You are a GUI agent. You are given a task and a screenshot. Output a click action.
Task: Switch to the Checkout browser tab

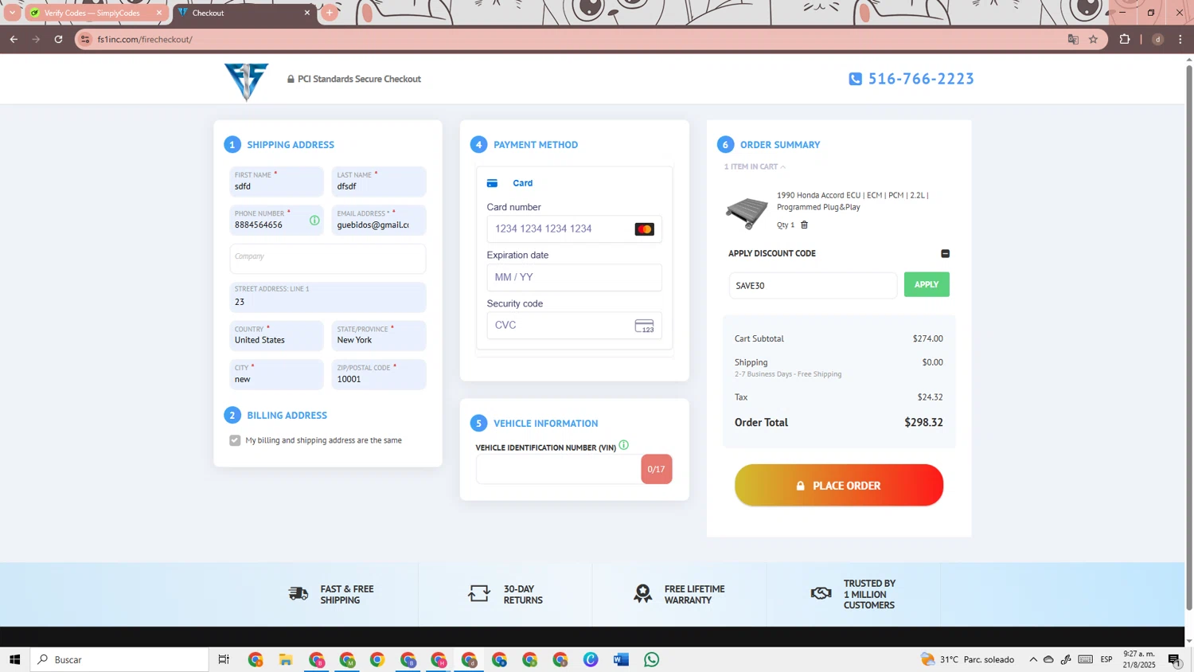coord(240,13)
